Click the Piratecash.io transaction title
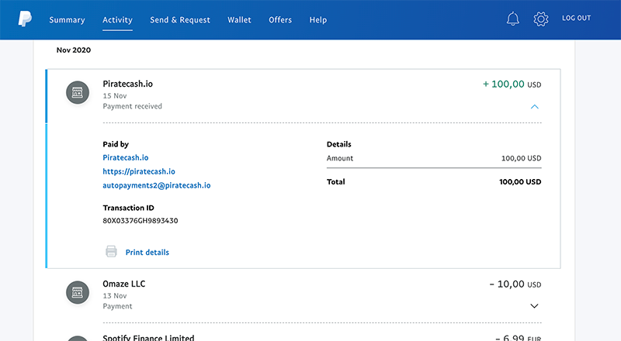This screenshot has width=621, height=341. pyautogui.click(x=127, y=84)
